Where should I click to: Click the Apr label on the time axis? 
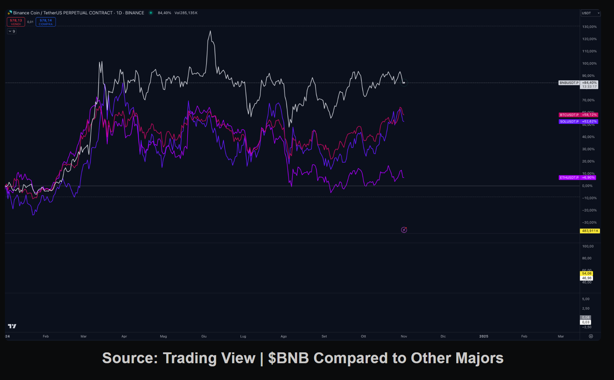point(124,336)
